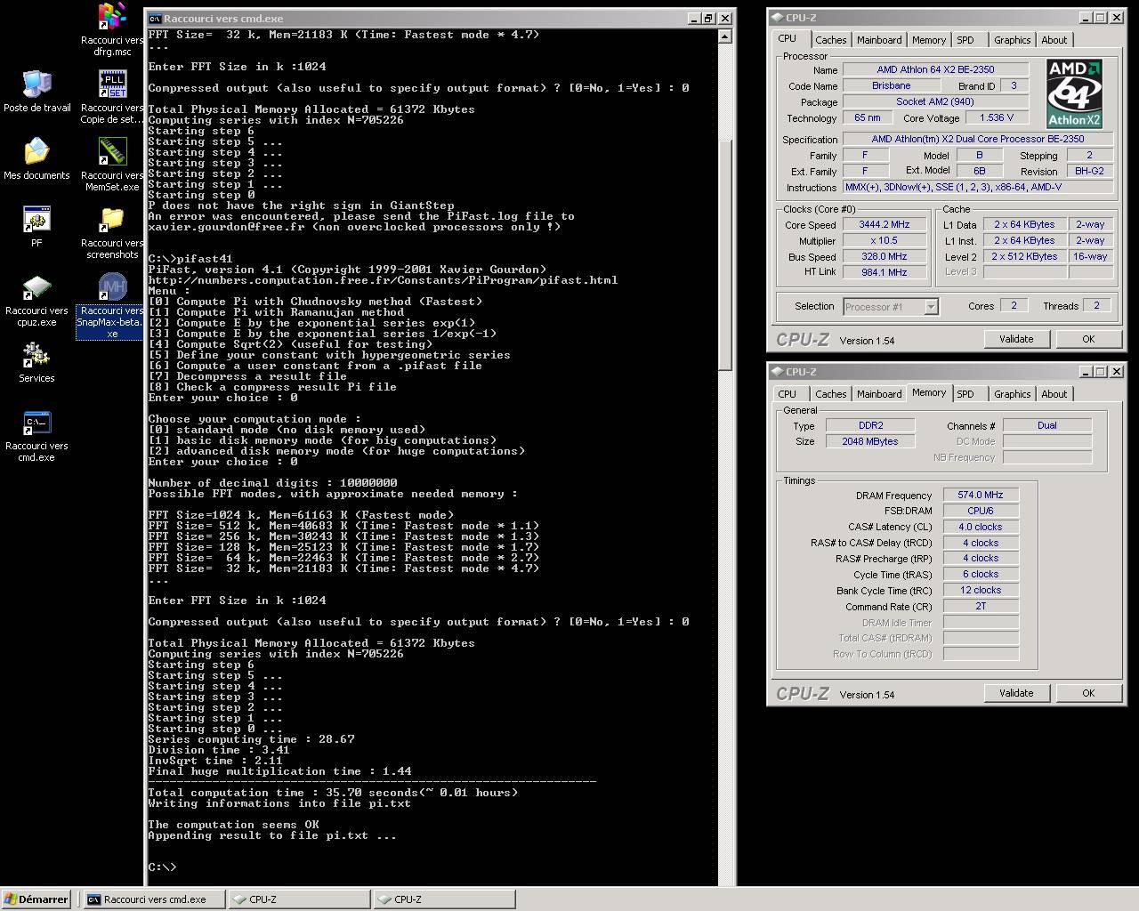Click the AMD Athlon X2 logo
This screenshot has width=1139, height=911.
[x=1074, y=93]
